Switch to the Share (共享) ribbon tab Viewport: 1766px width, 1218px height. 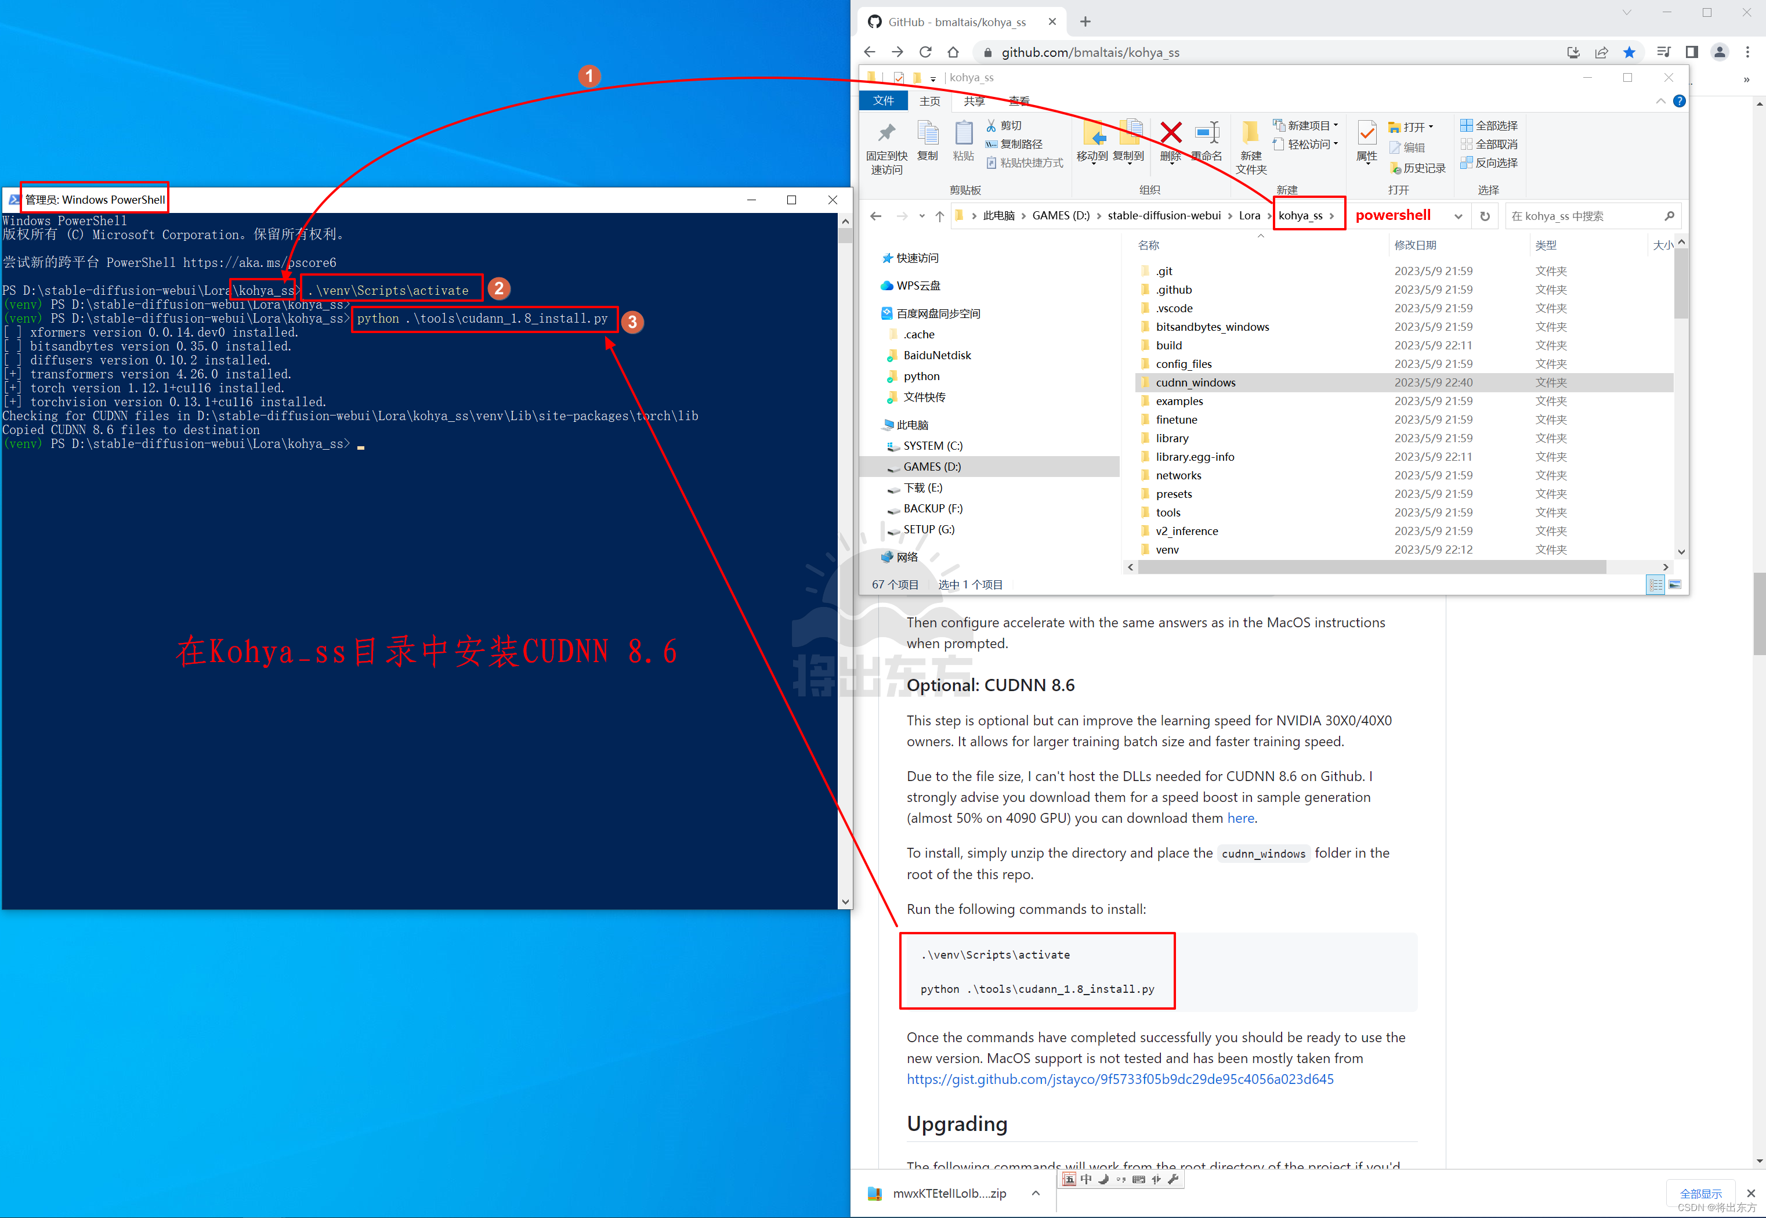(974, 101)
